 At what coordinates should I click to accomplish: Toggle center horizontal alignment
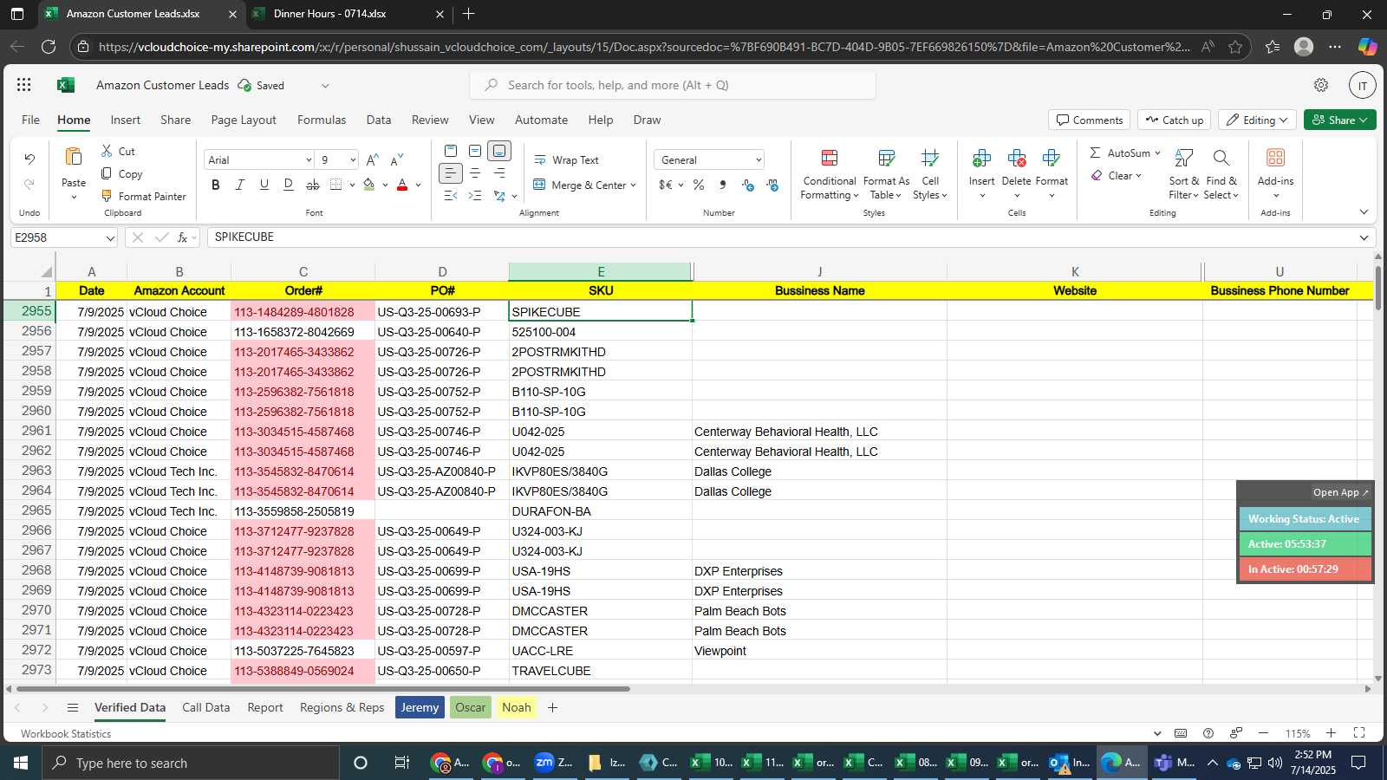click(475, 173)
